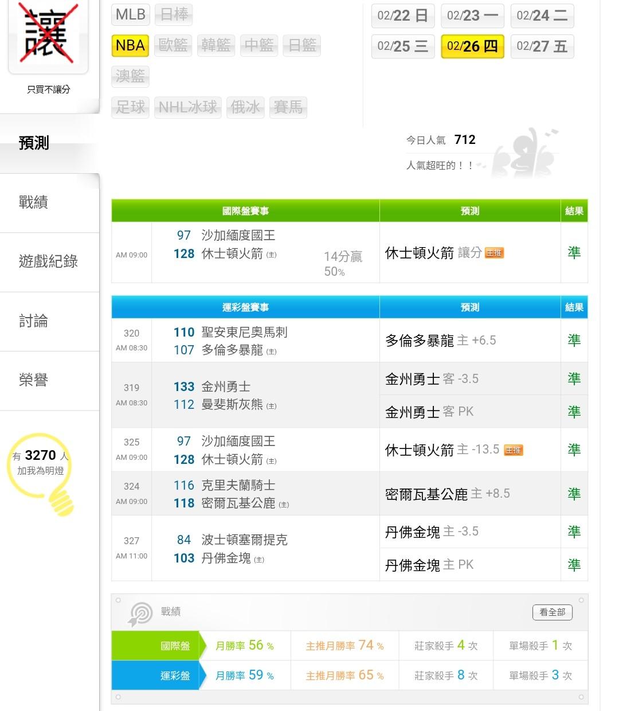Open the 榮譽 sidebar section
Viewport: 619px width, 711px height.
click(x=49, y=380)
